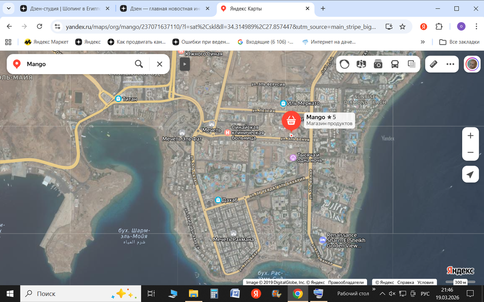Open Mango place label card
This screenshot has height=302, width=484.
pos(329,120)
